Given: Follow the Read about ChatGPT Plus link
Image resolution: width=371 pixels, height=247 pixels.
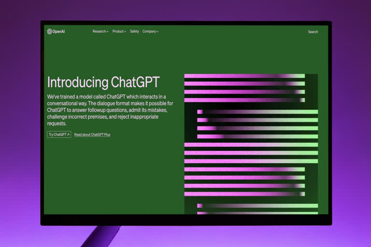Looking at the screenshot, I should [x=92, y=135].
